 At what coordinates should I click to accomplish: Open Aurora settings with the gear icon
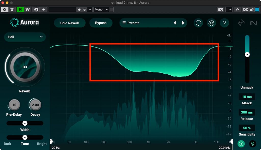tap(211, 23)
